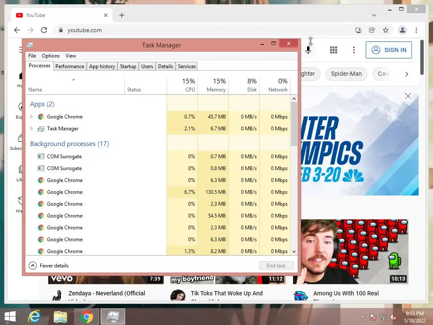Switch to the Performance tab
433x325 pixels.
tap(70, 66)
